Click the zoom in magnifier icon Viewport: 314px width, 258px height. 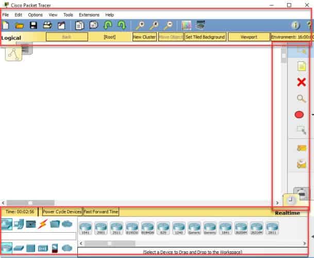(140, 25)
